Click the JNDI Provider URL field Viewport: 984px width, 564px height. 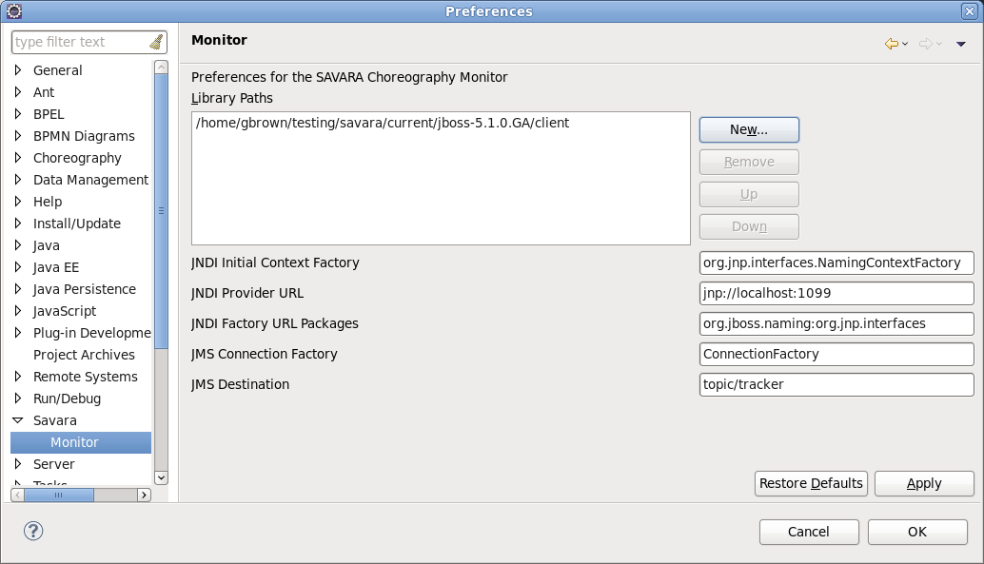(836, 293)
